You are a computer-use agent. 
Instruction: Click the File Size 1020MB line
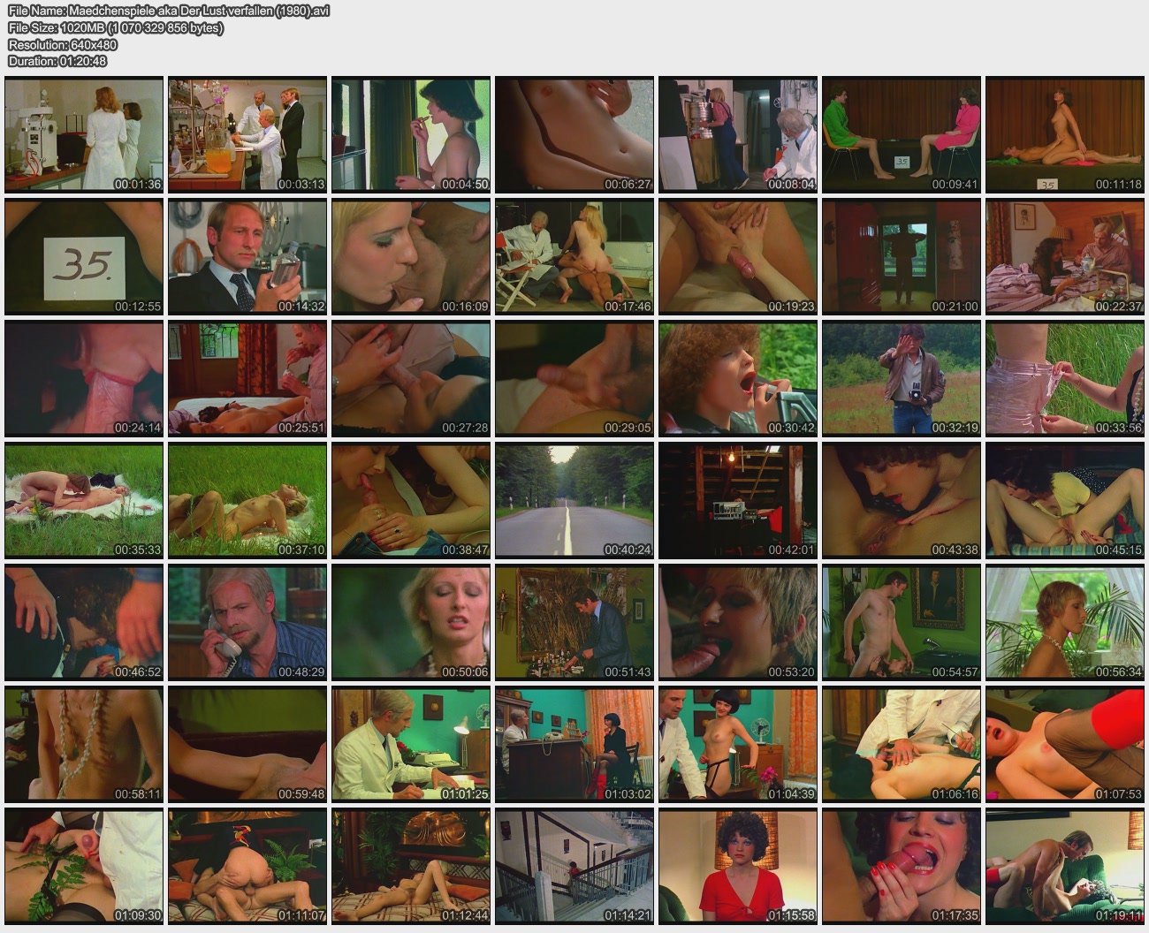tap(115, 28)
